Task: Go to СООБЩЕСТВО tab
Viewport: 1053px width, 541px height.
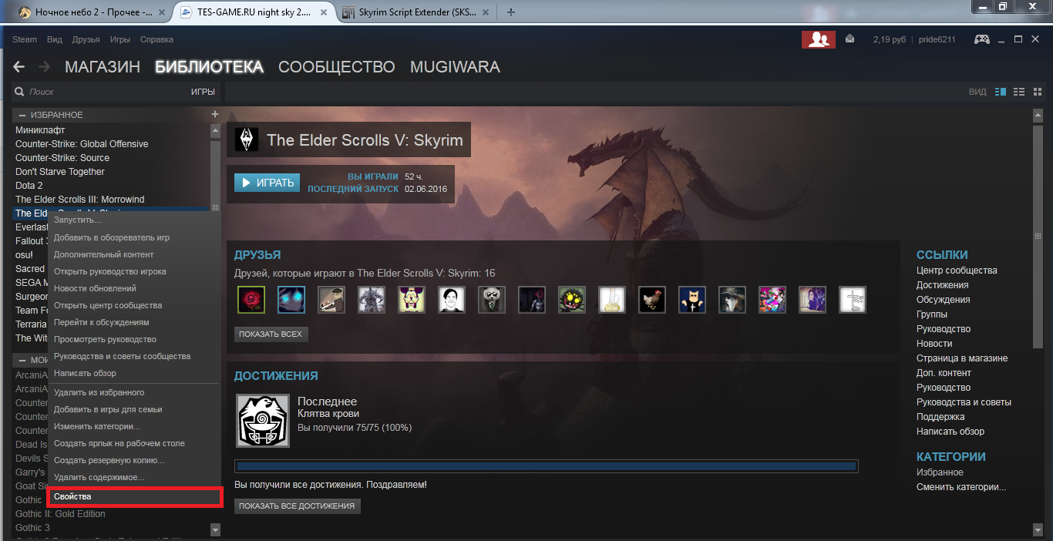Action: coord(337,67)
